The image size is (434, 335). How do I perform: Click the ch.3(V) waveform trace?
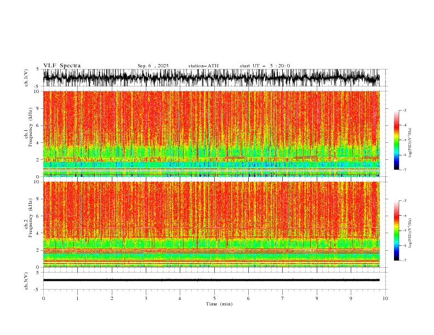tap(211, 280)
